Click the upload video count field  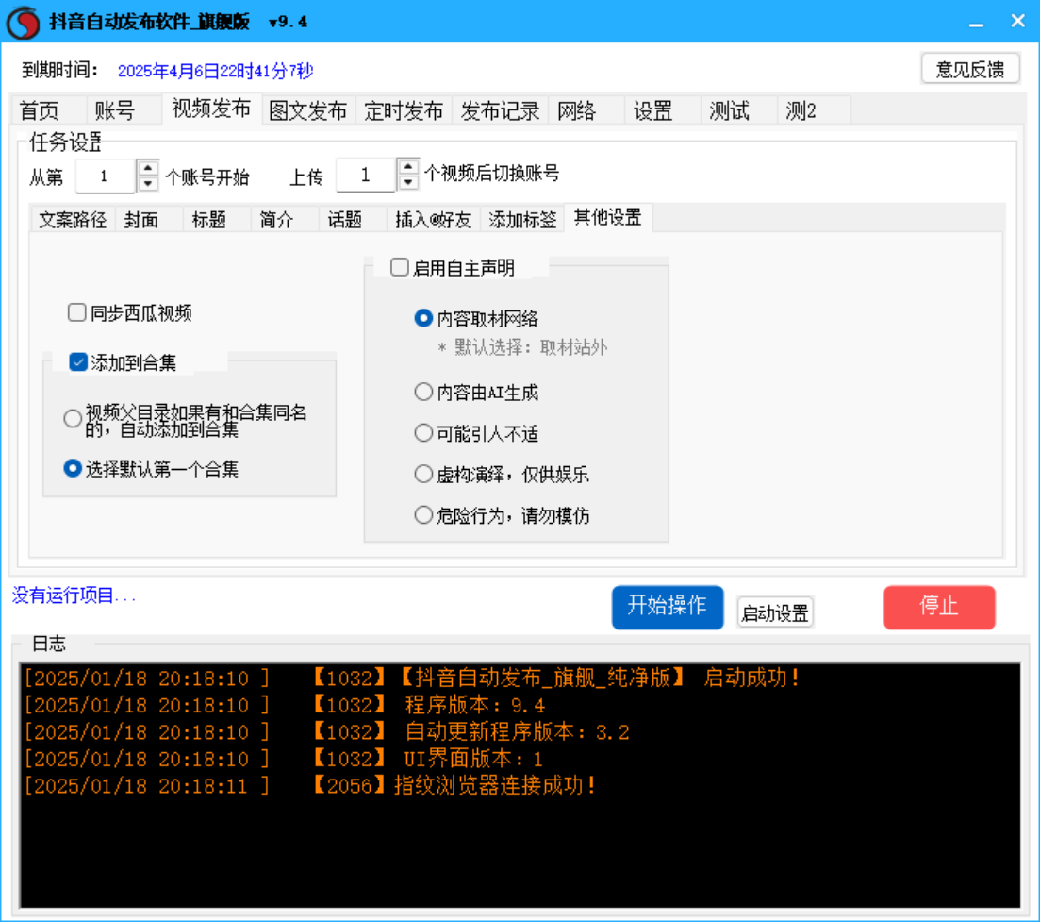pyautogui.click(x=366, y=176)
